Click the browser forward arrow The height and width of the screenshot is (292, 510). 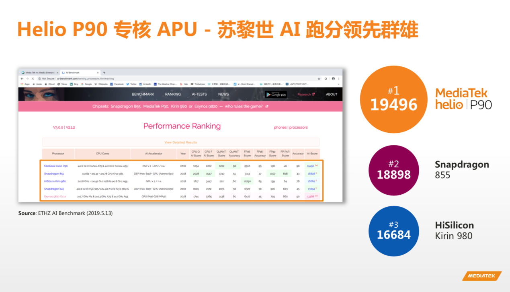[x=27, y=78]
